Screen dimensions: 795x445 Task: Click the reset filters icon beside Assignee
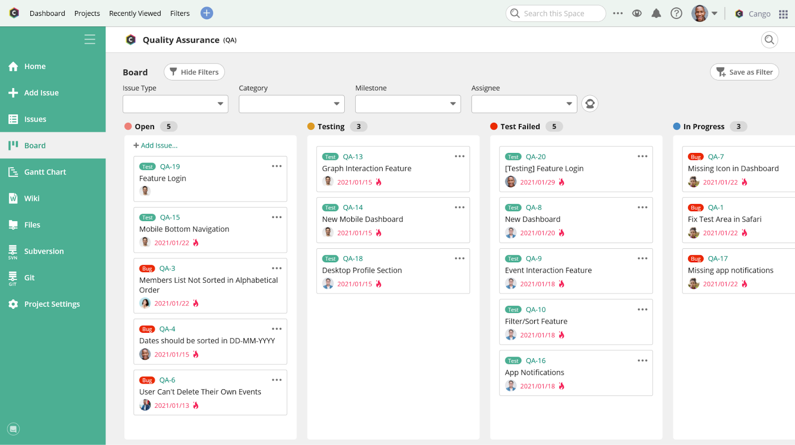[x=590, y=104]
